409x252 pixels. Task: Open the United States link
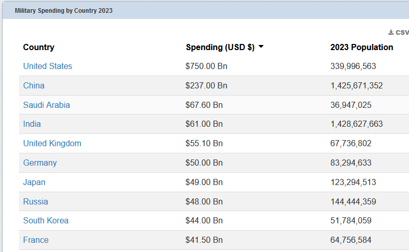pyautogui.click(x=48, y=66)
